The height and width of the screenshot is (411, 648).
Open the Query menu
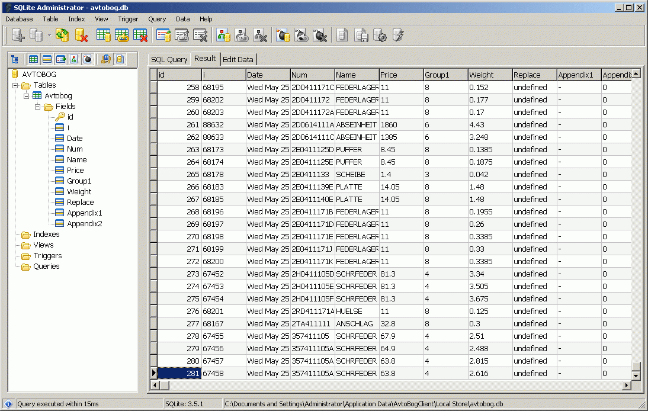pos(157,19)
